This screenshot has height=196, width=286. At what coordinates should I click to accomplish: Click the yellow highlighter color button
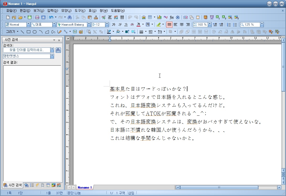[159, 25]
